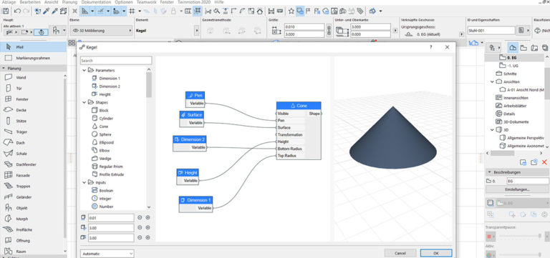The width and height of the screenshot is (550, 258).
Task: Open the Automatic dropdown
Action: pos(107,254)
